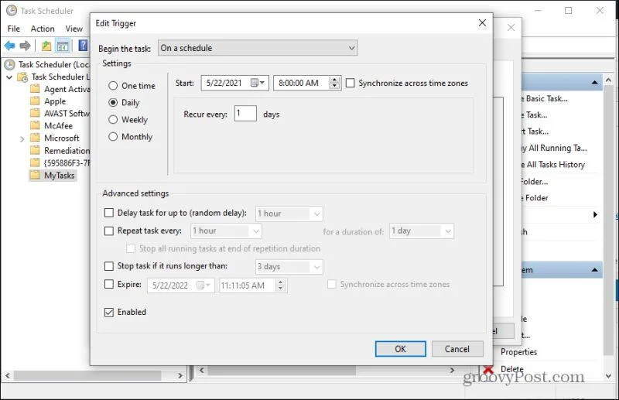The height and width of the screenshot is (400, 619).
Task: Open the random delay 1 hour dropdown
Action: 289,214
